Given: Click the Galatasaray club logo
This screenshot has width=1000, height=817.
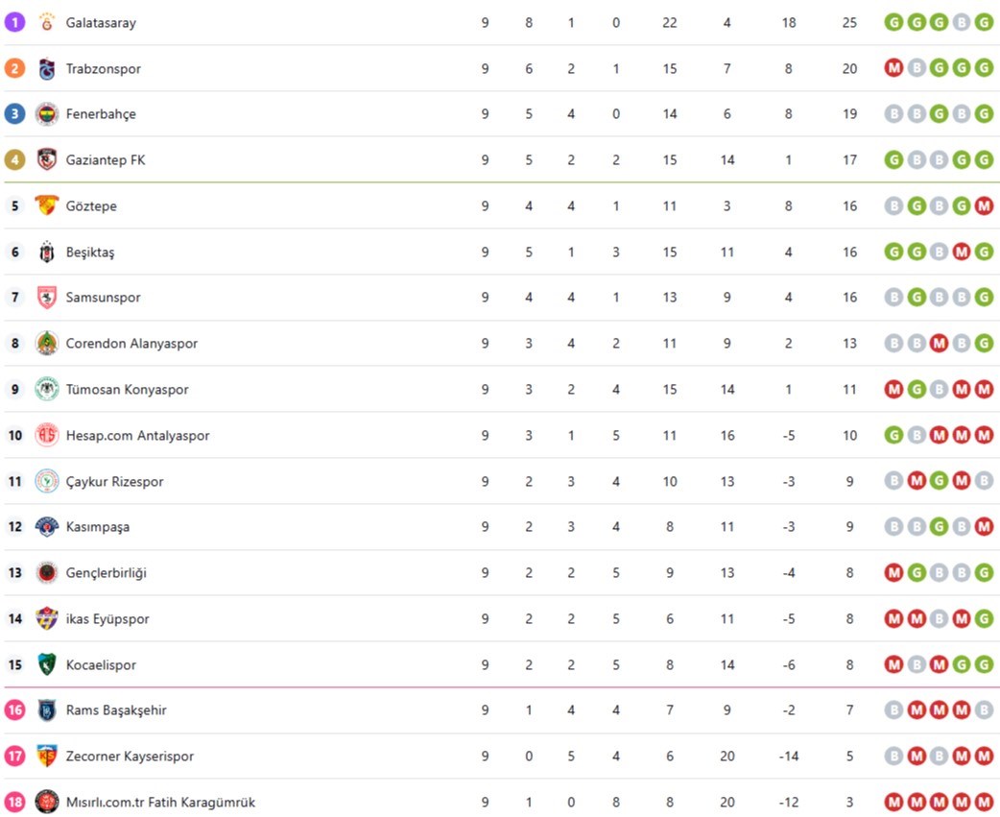Looking at the screenshot, I should pyautogui.click(x=47, y=22).
